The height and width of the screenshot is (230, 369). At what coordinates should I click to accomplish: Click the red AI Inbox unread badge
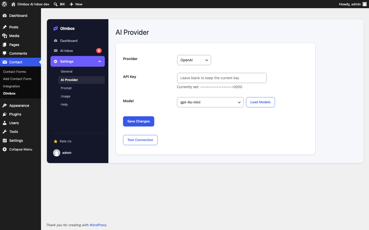[x=99, y=51]
